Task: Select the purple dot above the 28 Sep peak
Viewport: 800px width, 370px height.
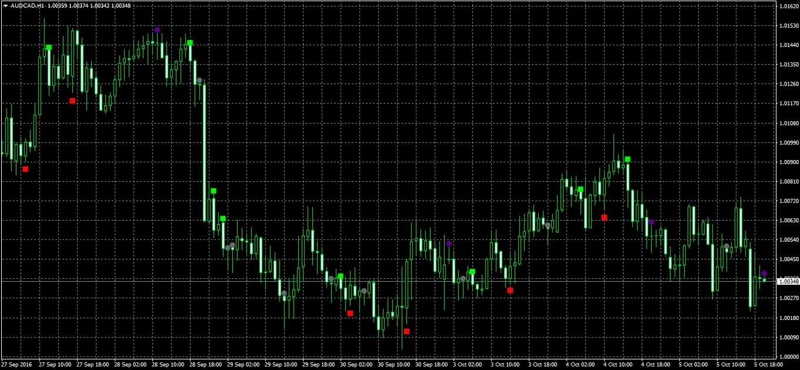Action: coord(157,30)
